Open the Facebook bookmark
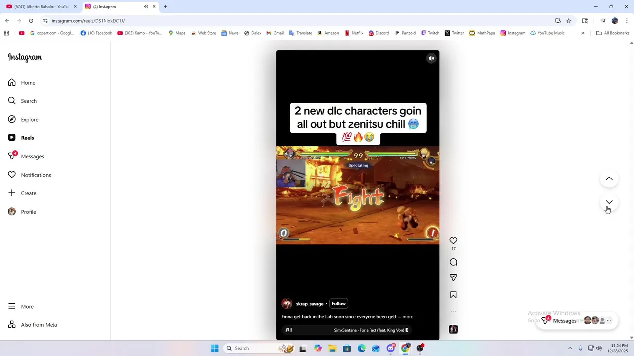This screenshot has width=634, height=356. [x=97, y=33]
